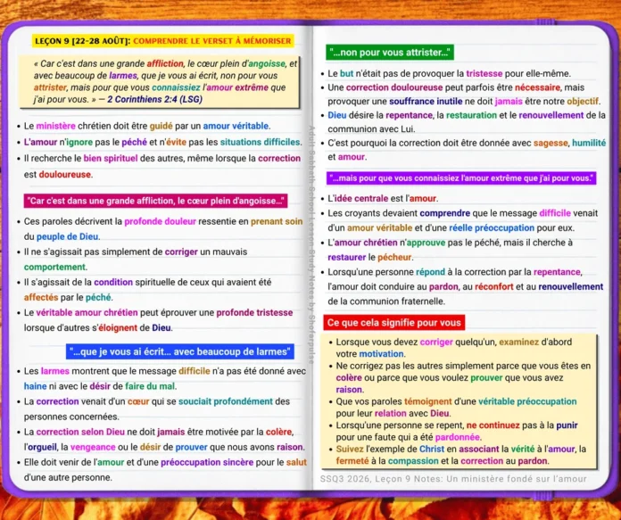This screenshot has height=520, width=621.
Task: Click the orange word "sagesse"
Action: point(551,143)
